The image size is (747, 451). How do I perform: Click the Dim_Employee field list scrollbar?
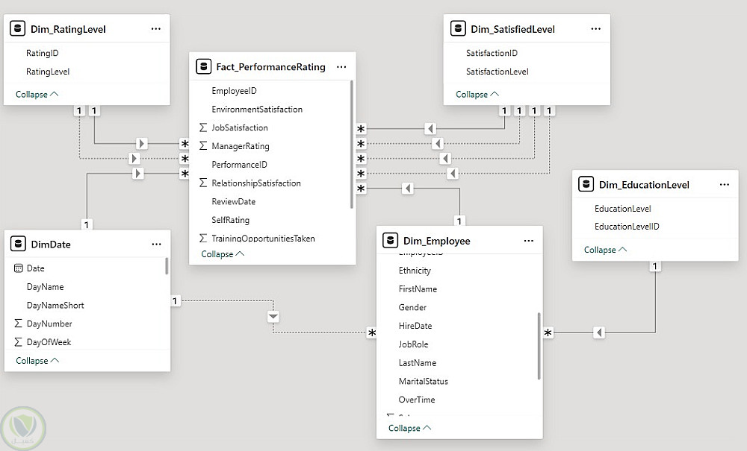coord(539,347)
